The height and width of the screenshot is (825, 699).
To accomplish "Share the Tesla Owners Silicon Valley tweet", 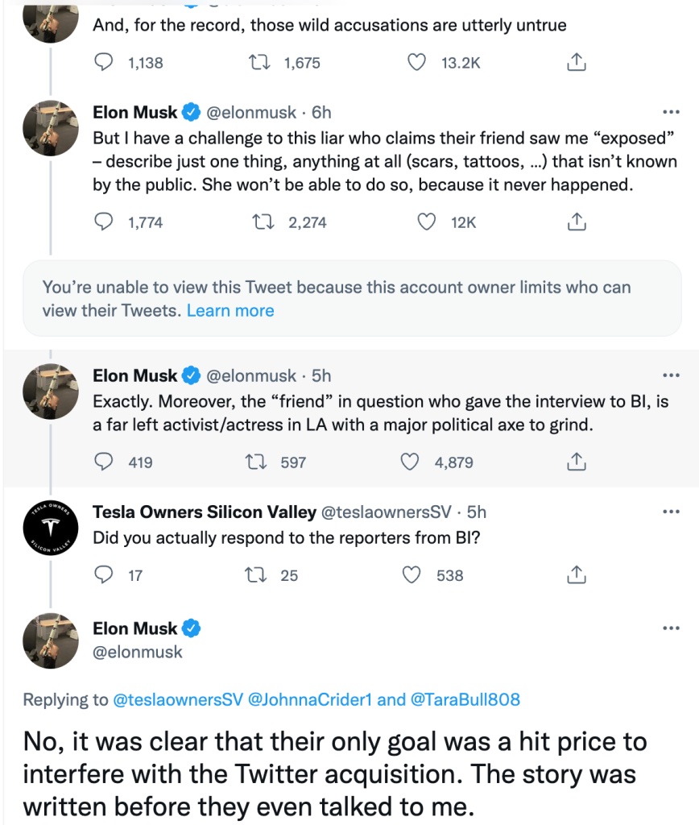I will pyautogui.click(x=576, y=574).
